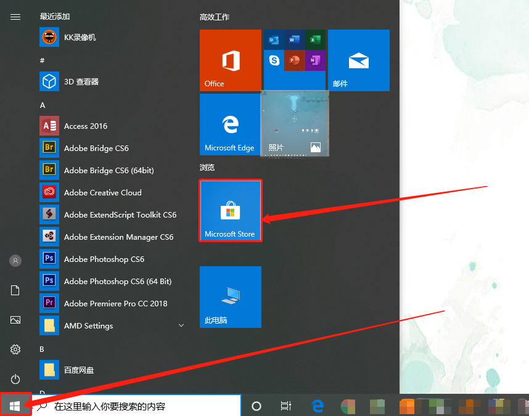This screenshot has height=416, width=529.
Task: Open the 此电脑 tile
Action: (230, 296)
